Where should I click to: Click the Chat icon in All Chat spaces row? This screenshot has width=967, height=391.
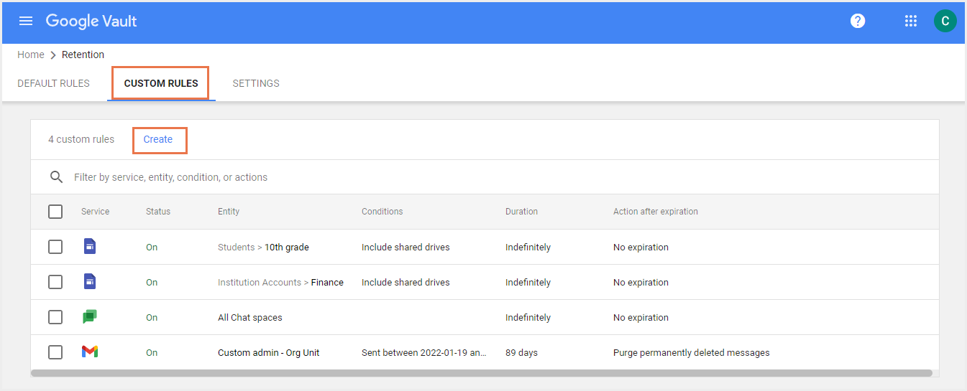tap(89, 317)
